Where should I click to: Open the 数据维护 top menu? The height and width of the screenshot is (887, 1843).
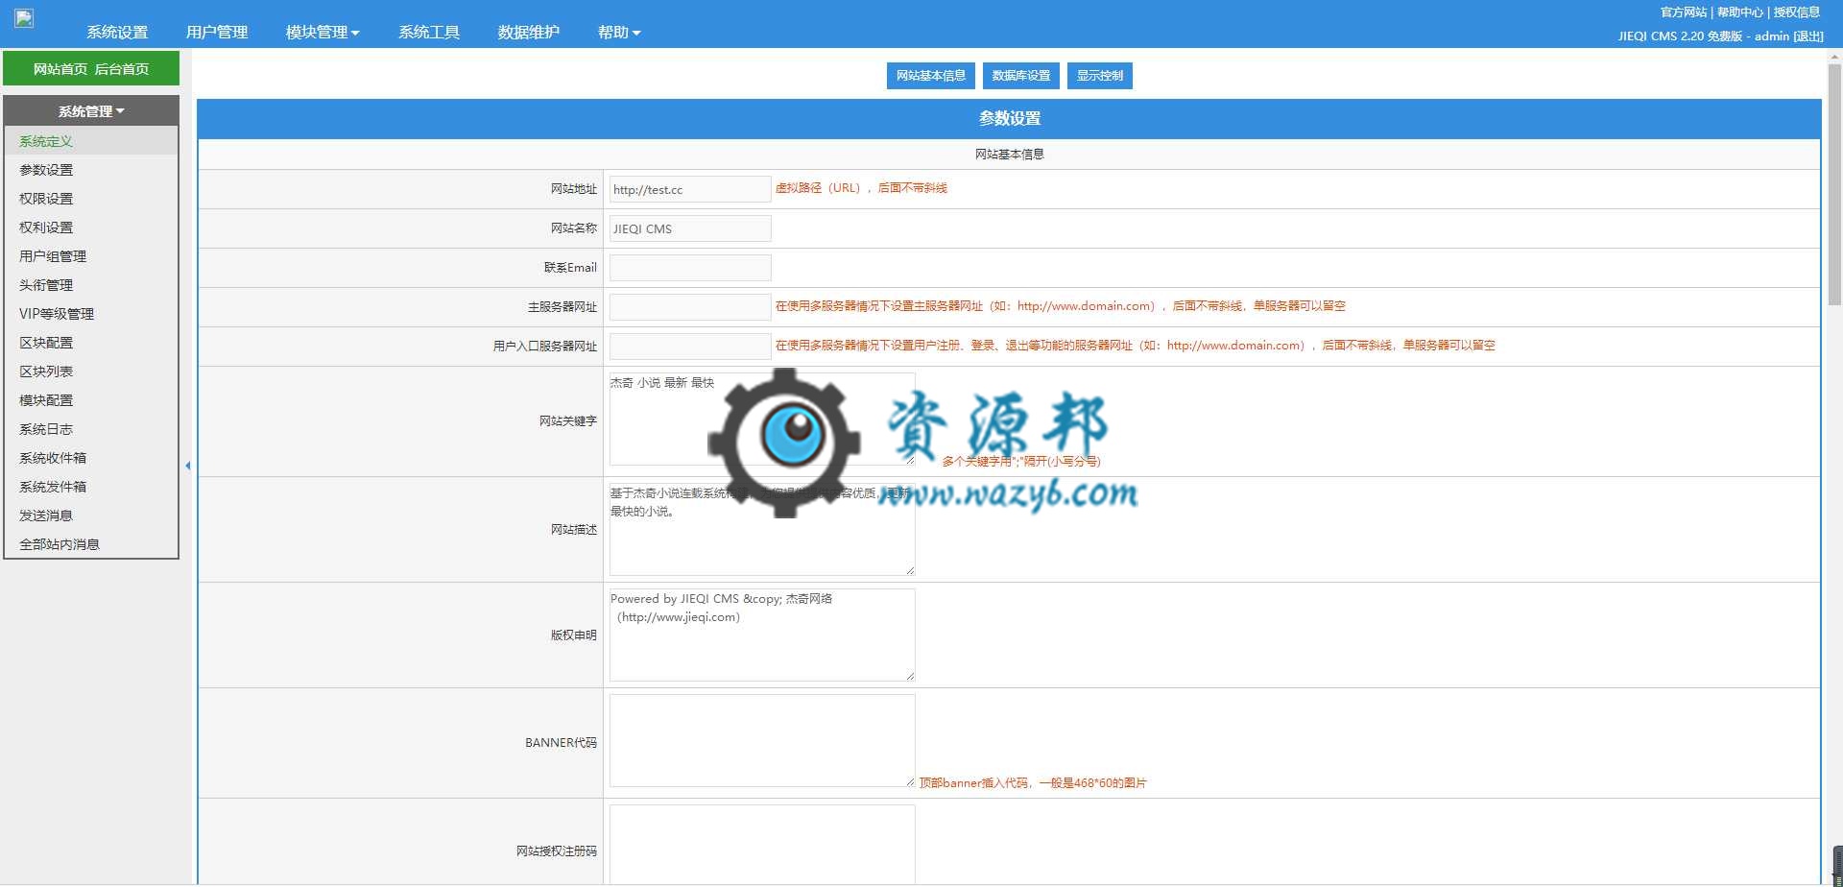[x=529, y=33]
